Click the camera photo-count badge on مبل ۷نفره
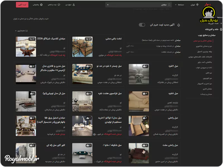The image size is (223, 167). [145, 66]
